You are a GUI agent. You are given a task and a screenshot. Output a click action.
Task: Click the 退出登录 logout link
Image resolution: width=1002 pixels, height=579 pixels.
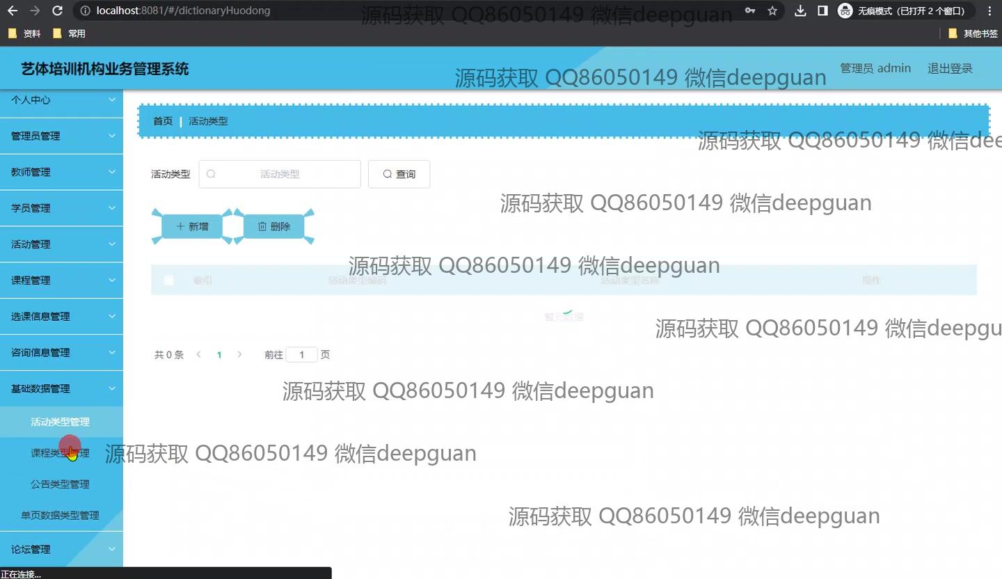pos(950,68)
